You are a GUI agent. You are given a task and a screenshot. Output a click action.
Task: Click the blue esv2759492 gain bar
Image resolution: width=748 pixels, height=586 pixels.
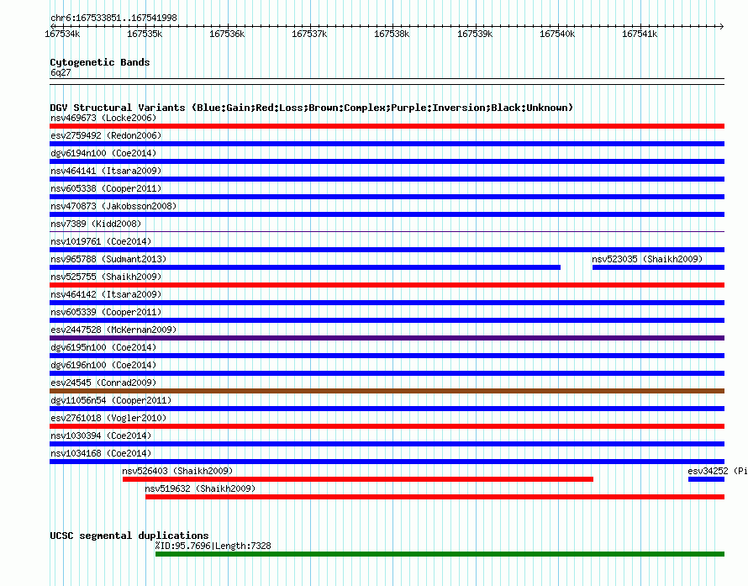click(387, 144)
